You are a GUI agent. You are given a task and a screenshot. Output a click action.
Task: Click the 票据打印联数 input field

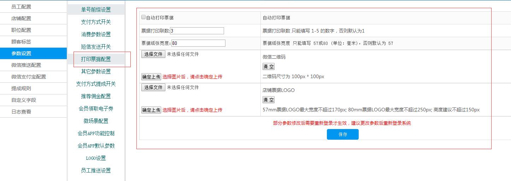(197, 31)
